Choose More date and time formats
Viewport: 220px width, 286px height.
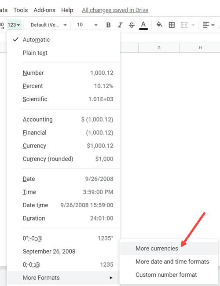(169, 261)
